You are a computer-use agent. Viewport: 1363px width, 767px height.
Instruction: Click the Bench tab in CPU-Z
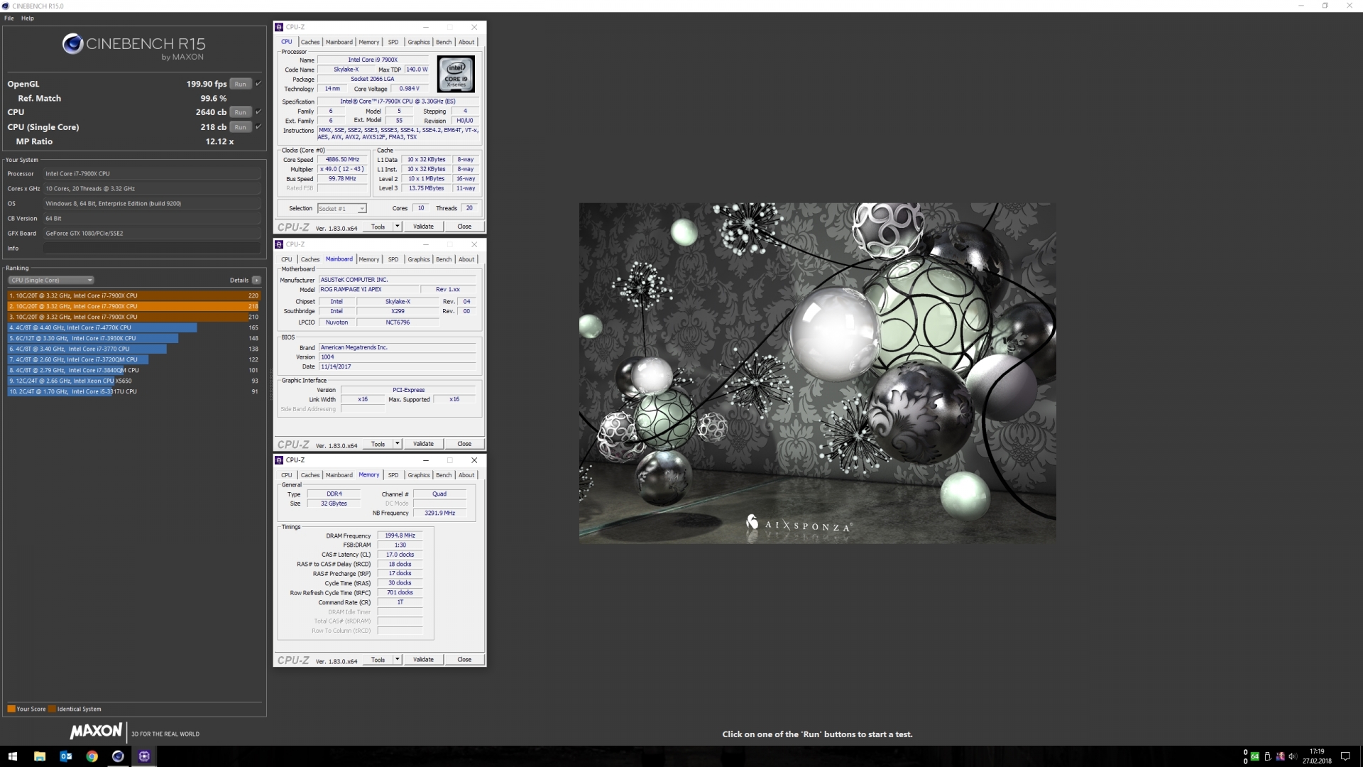(443, 41)
